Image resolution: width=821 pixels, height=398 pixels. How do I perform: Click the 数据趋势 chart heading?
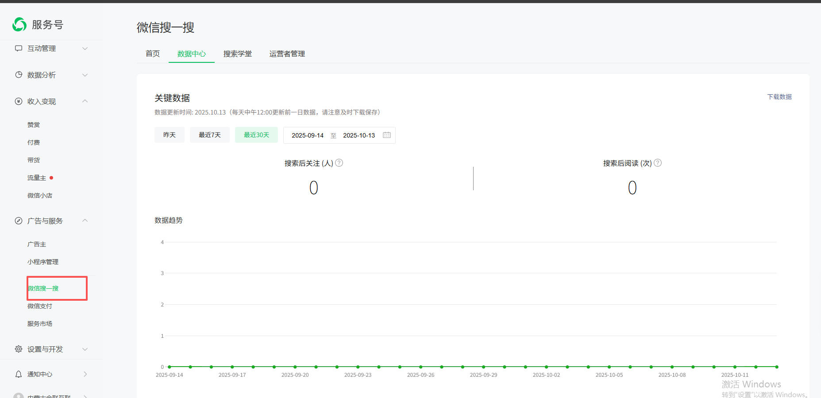[x=169, y=220]
